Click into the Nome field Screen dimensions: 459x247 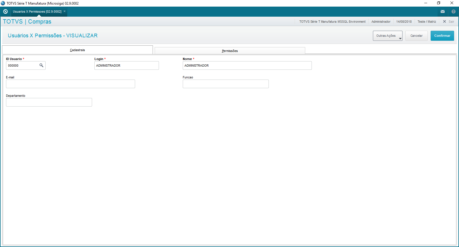[x=247, y=65]
